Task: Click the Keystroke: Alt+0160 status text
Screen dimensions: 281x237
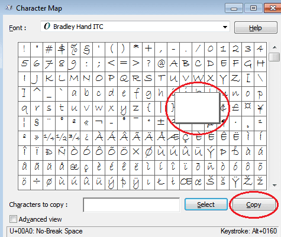Action: tap(248, 231)
